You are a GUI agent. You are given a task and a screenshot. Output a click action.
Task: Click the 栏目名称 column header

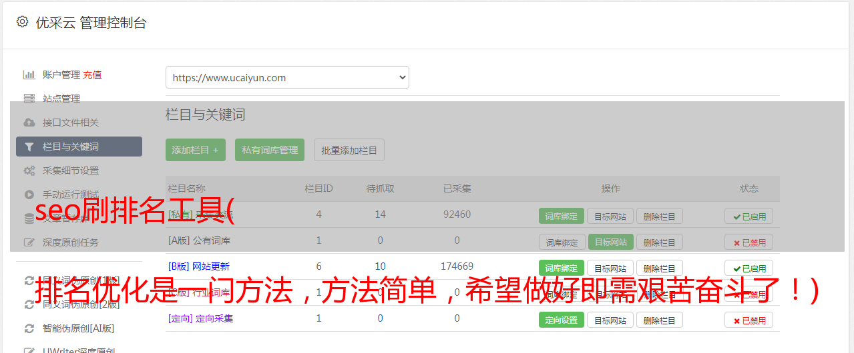coord(187,188)
